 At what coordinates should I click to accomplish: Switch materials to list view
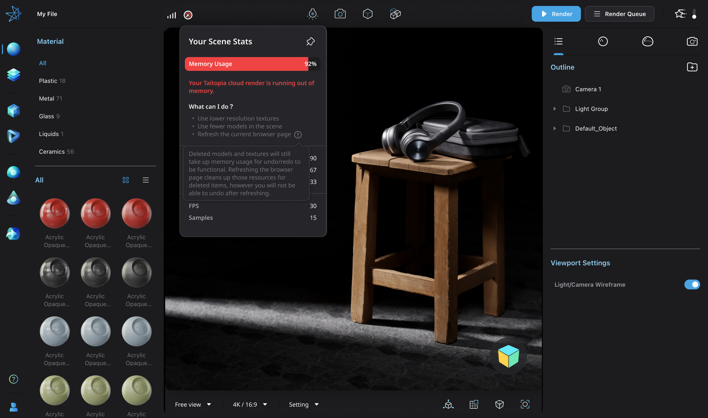pos(146,180)
